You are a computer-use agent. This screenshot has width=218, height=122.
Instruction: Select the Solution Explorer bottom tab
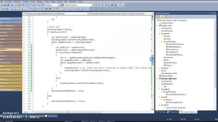188,112
